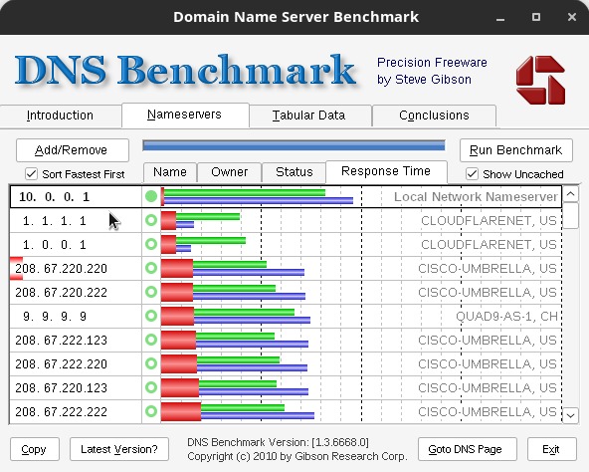
Task: Go to the Conclusions tab
Action: coord(434,116)
